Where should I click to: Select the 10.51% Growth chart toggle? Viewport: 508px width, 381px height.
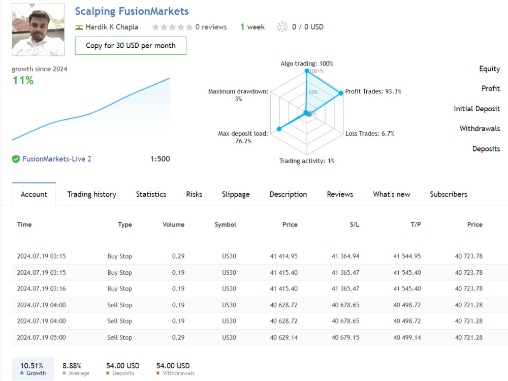33,369
